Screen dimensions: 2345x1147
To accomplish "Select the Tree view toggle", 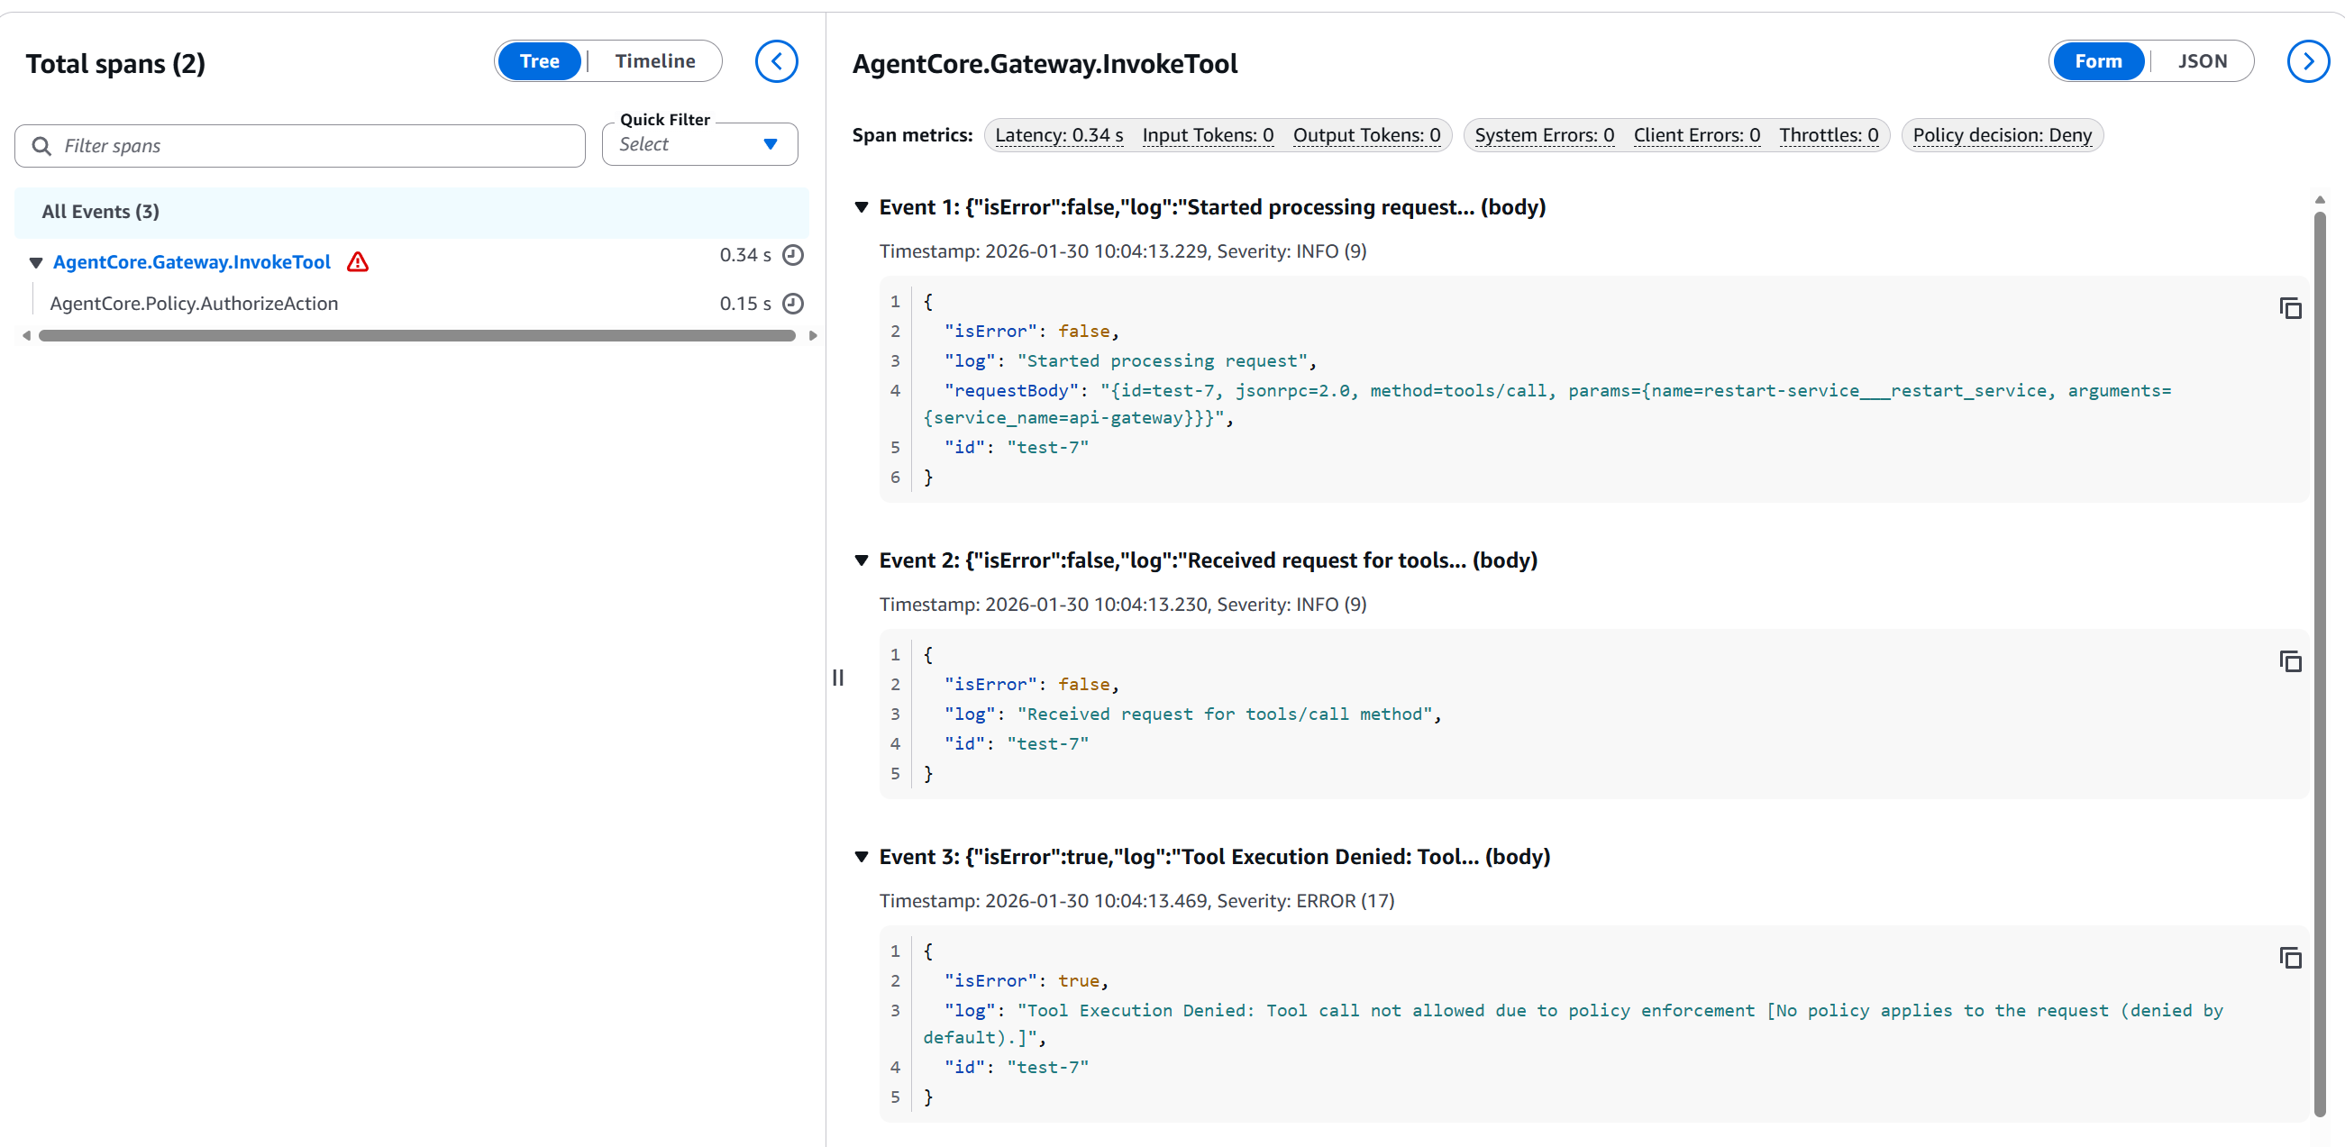I will (539, 61).
